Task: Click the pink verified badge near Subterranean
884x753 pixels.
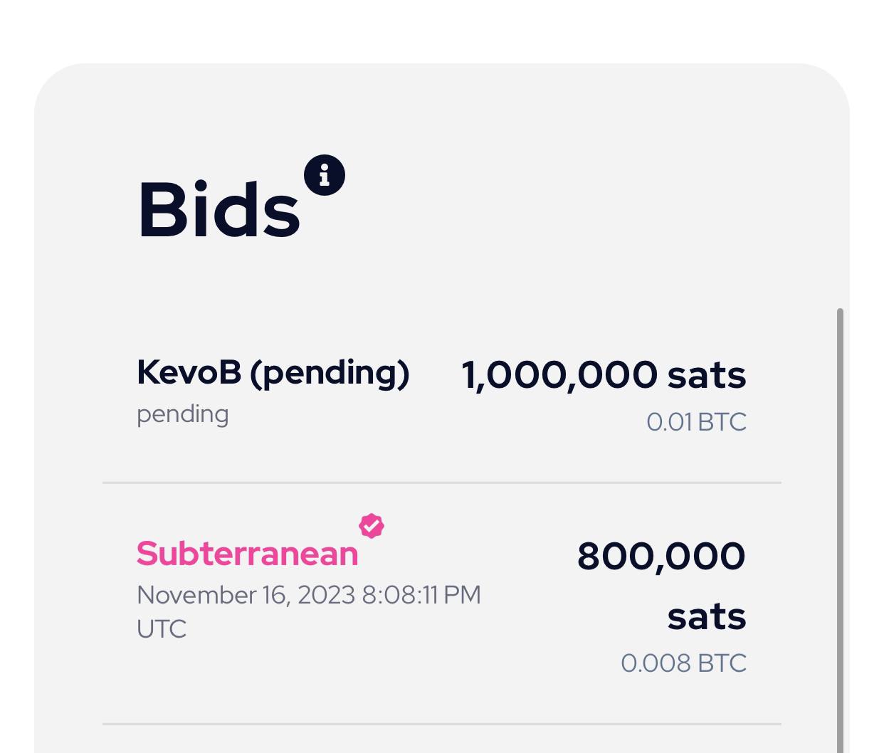Action: tap(372, 526)
